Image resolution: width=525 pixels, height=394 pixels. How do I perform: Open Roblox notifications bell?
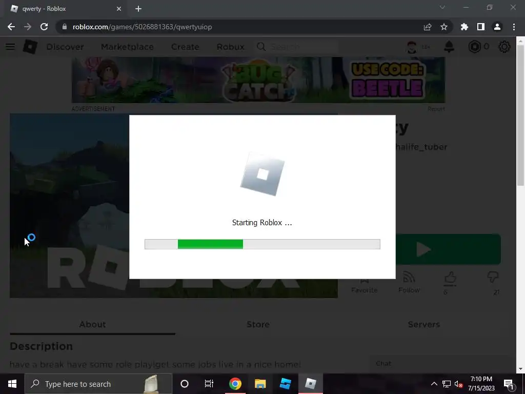[x=449, y=47]
